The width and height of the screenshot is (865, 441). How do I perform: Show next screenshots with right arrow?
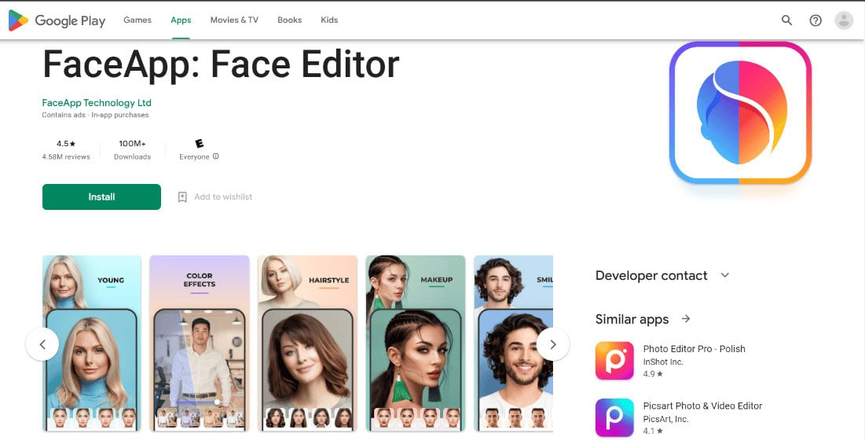click(x=553, y=344)
